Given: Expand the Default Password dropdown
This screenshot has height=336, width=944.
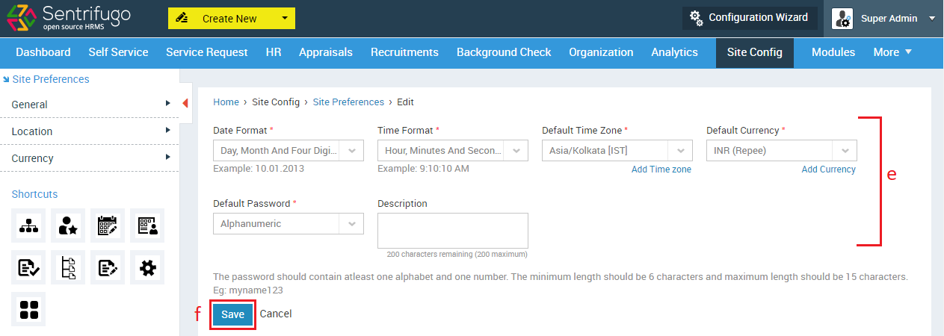Looking at the screenshot, I should click(x=289, y=223).
